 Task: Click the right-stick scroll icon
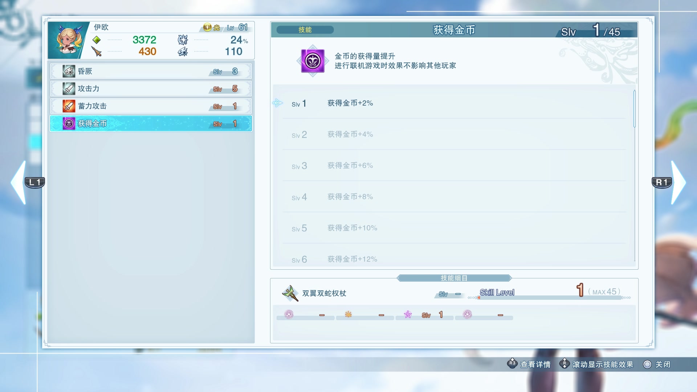[564, 364]
